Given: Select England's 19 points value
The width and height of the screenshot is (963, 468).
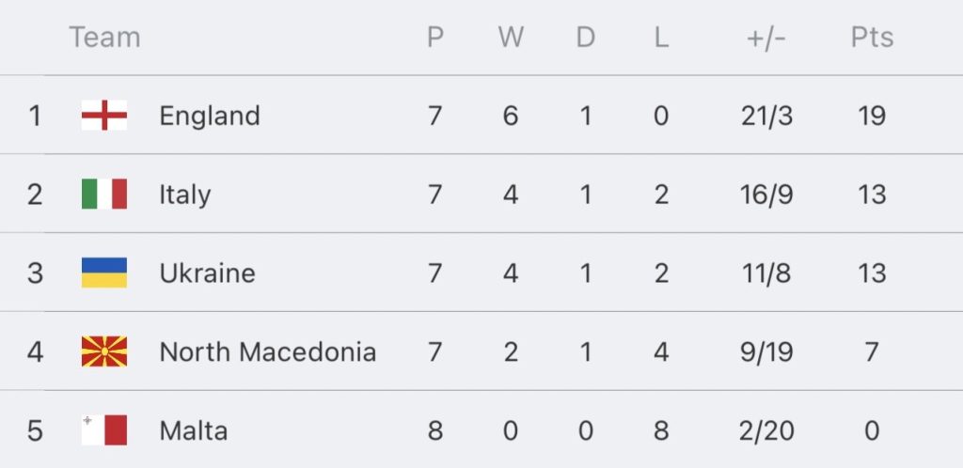Looking at the screenshot, I should (x=872, y=116).
